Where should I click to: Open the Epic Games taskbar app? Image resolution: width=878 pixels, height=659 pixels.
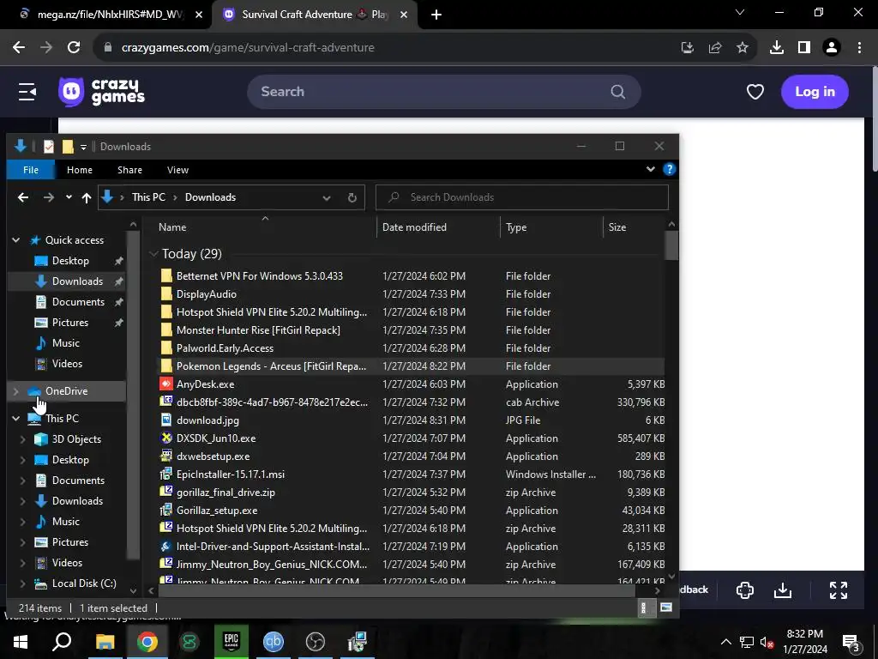pos(232,642)
